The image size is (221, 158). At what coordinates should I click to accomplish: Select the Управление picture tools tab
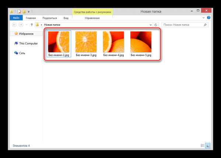pos(92,18)
